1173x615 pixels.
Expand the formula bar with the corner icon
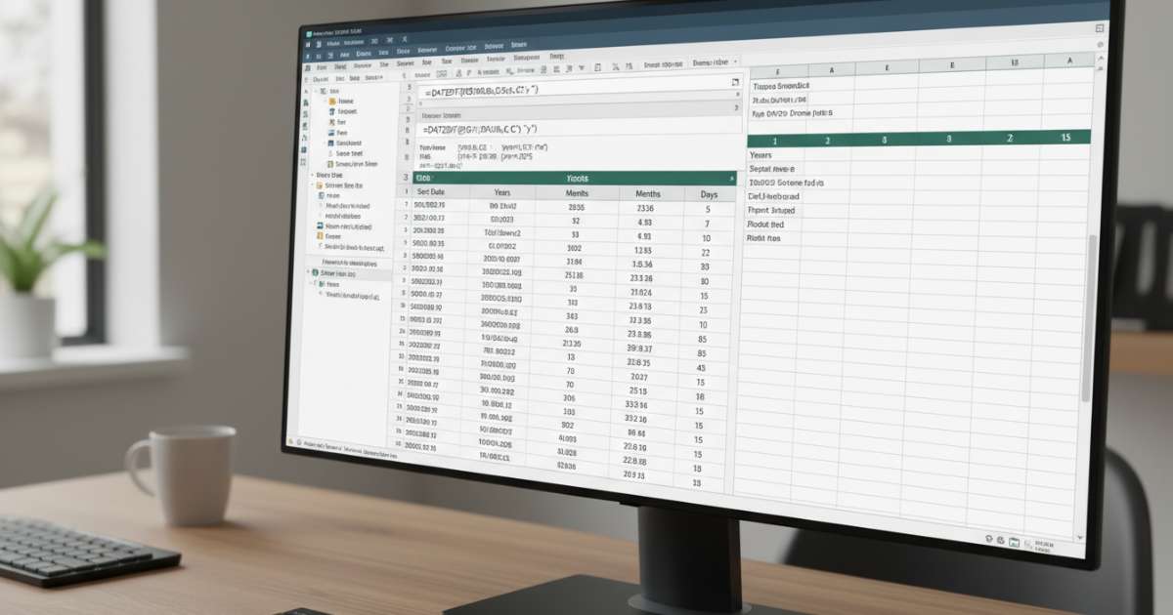(735, 84)
